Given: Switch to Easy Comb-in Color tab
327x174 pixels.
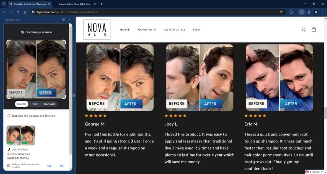Looking at the screenshot, I should pyautogui.click(x=75, y=4).
